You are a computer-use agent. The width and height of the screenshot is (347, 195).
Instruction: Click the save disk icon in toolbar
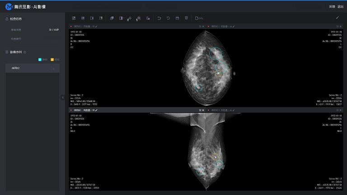point(177,18)
